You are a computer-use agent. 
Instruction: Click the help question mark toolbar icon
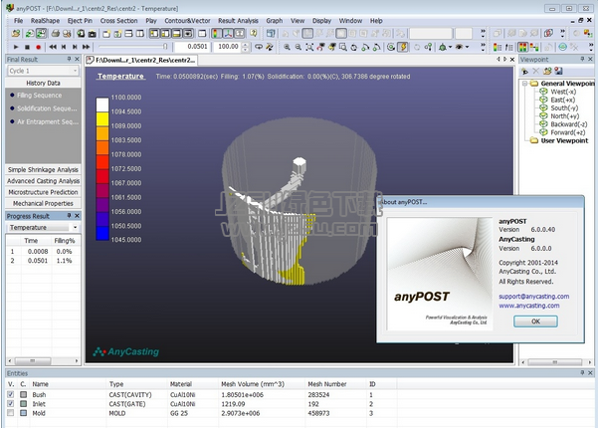pyautogui.click(x=254, y=34)
